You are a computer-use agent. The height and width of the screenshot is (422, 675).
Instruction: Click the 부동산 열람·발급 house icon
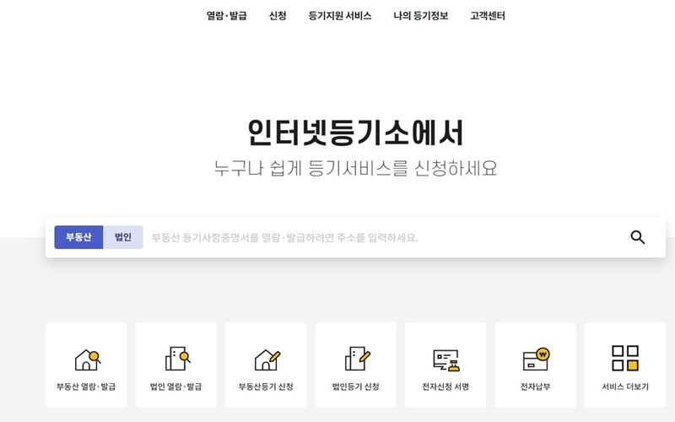pyautogui.click(x=88, y=360)
